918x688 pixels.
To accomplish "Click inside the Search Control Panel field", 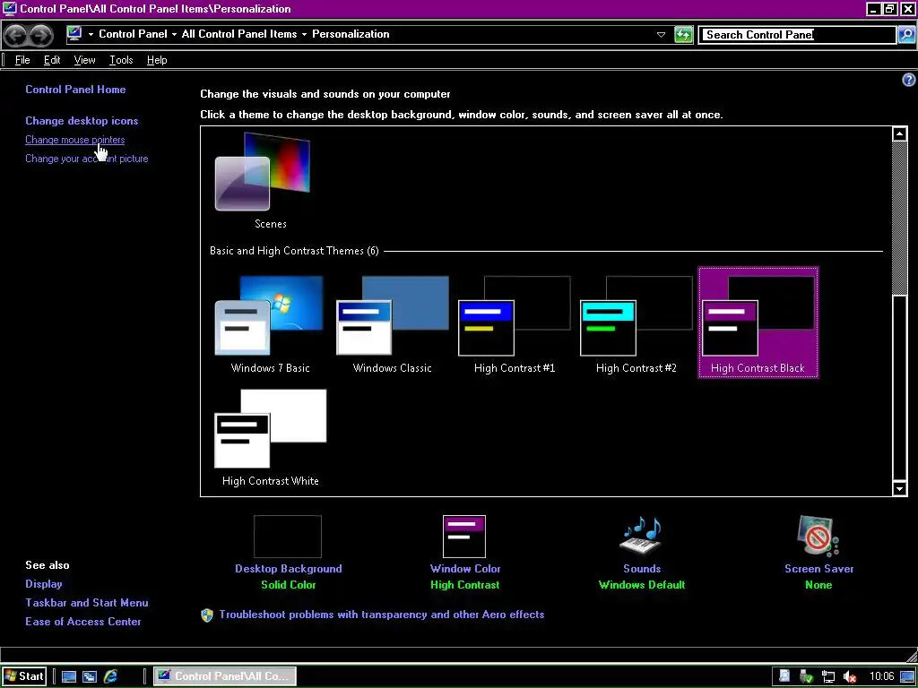I will point(796,35).
